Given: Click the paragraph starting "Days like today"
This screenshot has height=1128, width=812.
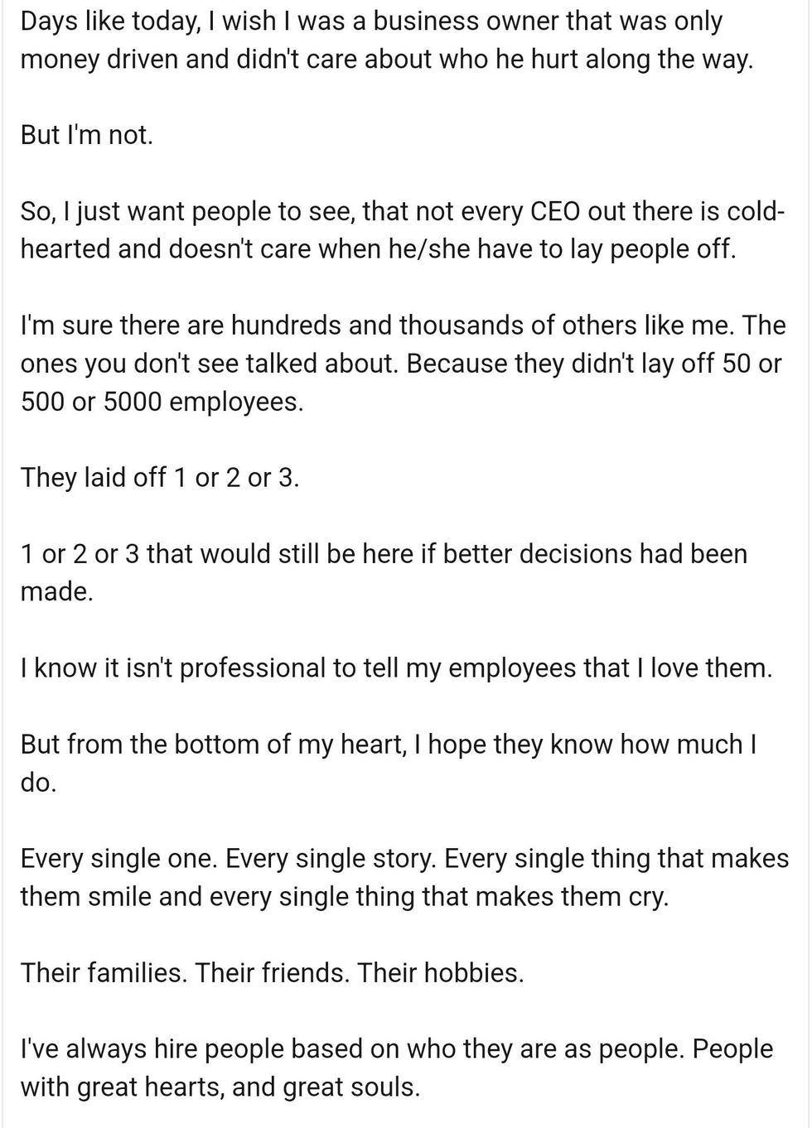Looking at the screenshot, I should (x=387, y=40).
